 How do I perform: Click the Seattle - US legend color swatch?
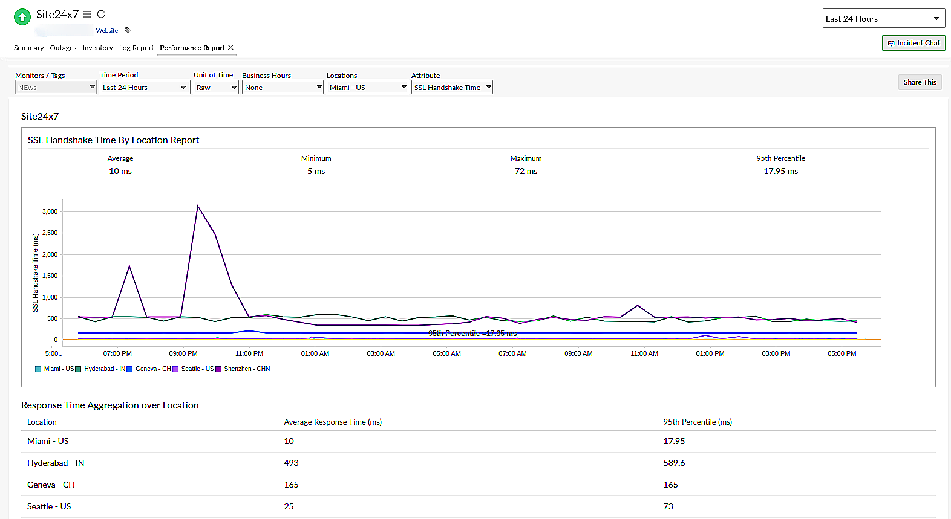pyautogui.click(x=176, y=369)
